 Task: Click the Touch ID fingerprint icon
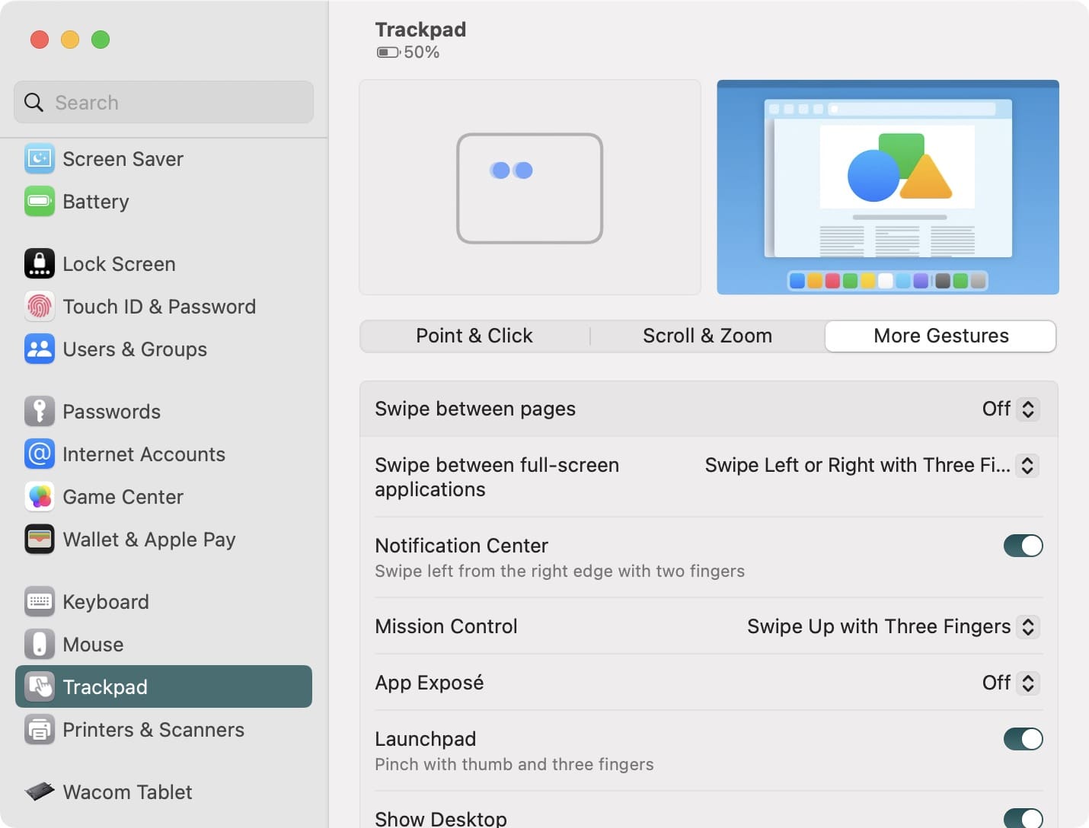tap(40, 306)
